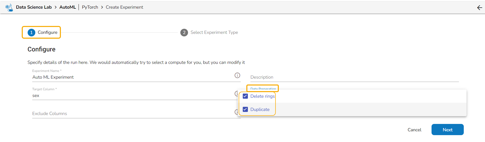Click the Exclude Columns info icon

click(x=236, y=112)
